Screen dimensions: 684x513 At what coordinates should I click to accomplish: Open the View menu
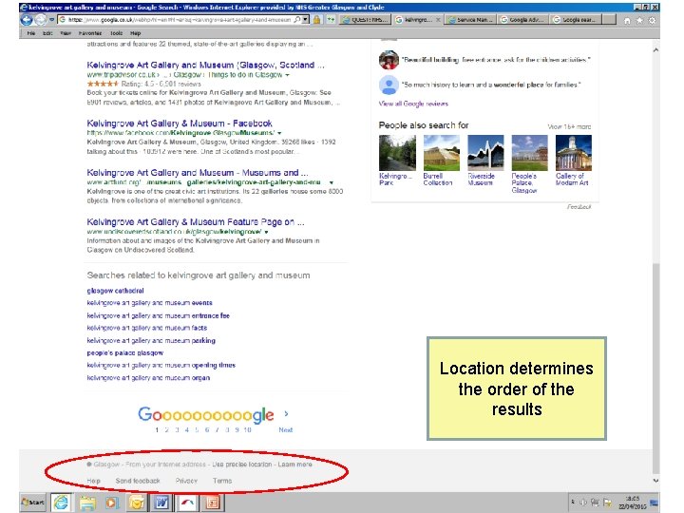coord(66,33)
